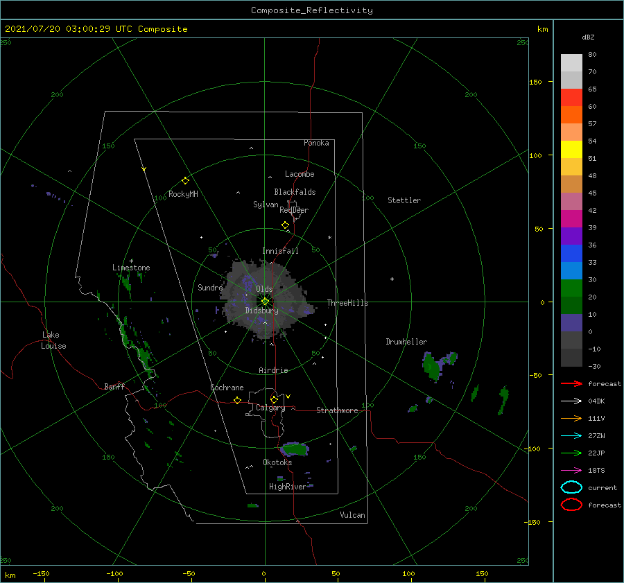Click the Limestone label
Viewport: 624px width, 583px height.
pyautogui.click(x=131, y=268)
